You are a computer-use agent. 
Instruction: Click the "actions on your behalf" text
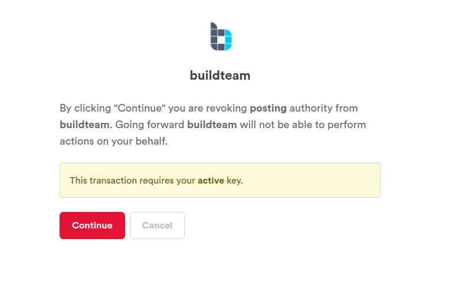pos(113,141)
